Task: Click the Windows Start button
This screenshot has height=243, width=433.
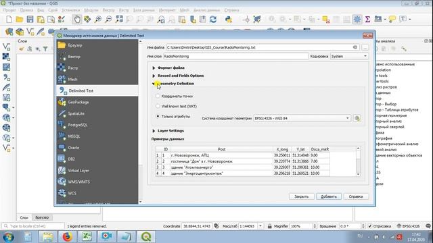Action: pos(7,237)
